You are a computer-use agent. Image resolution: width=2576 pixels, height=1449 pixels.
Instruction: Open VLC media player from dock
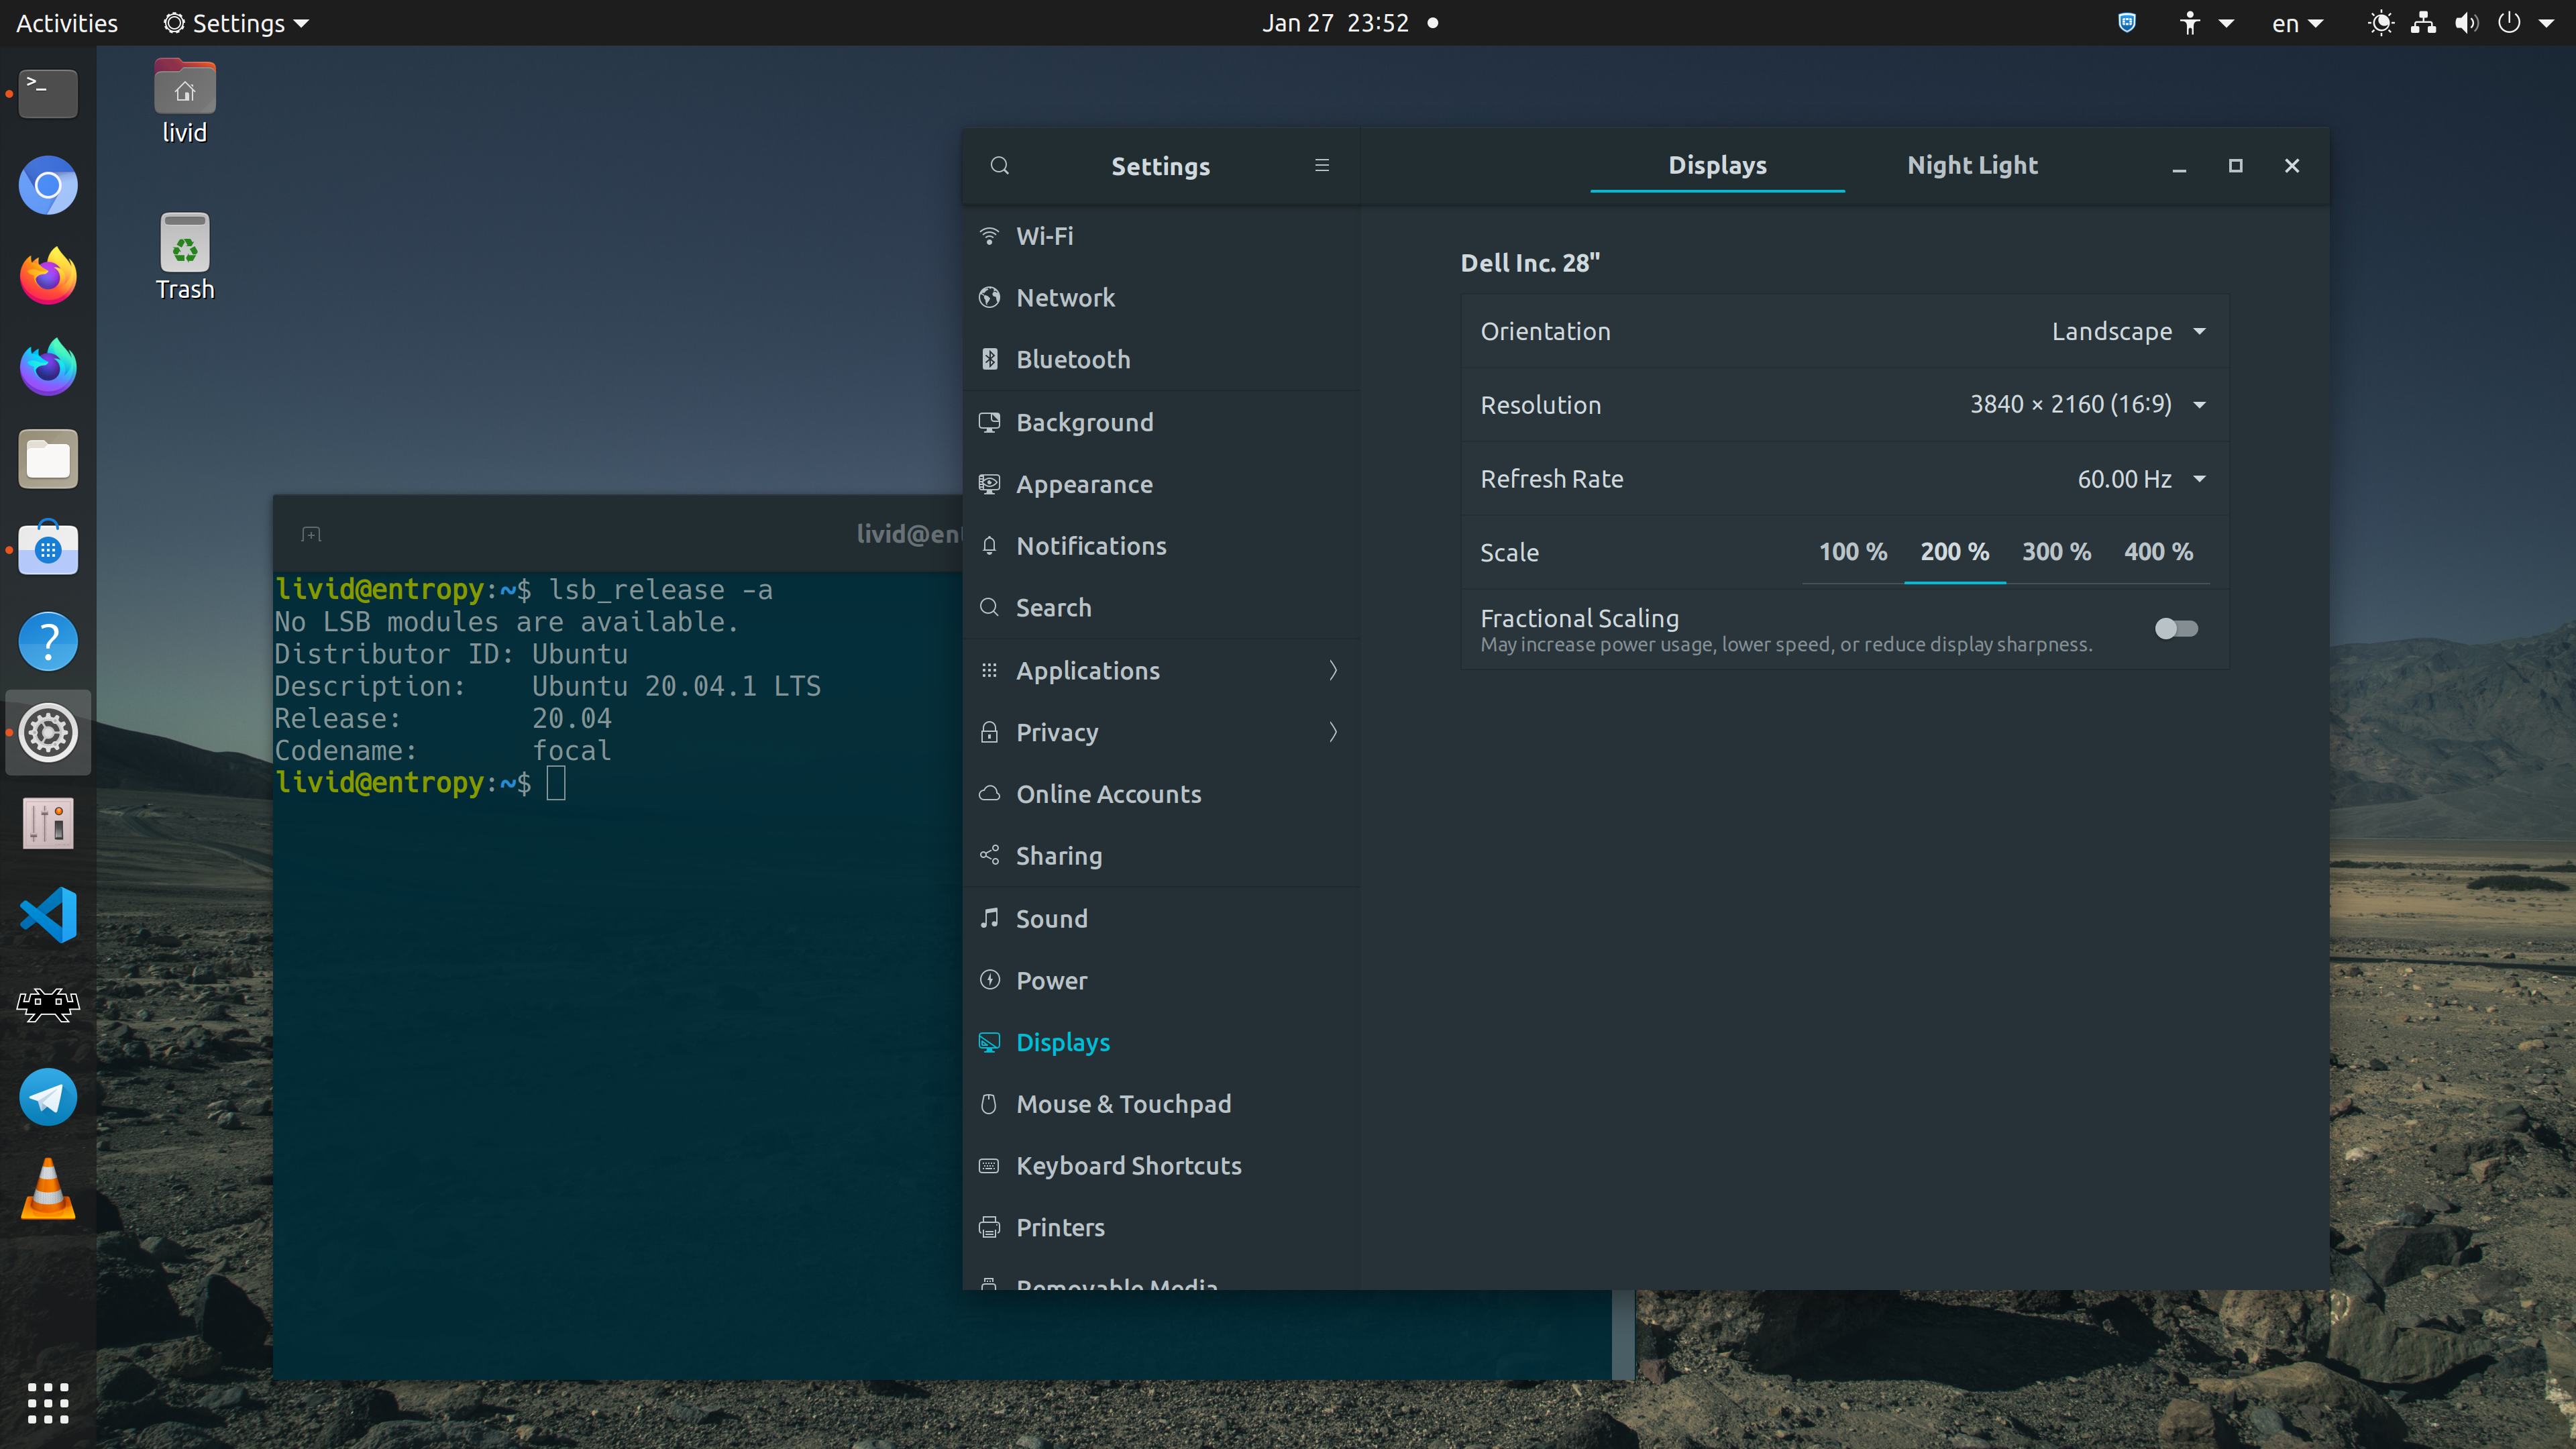[48, 1190]
